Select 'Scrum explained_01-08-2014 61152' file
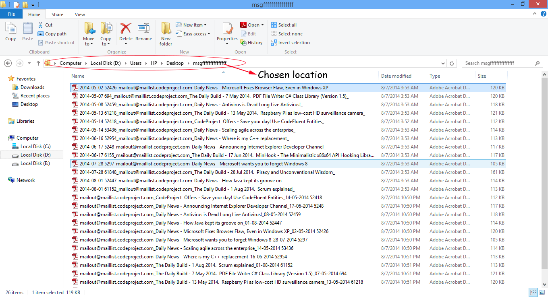Screen dimensions: 548x297 (288, 265)
